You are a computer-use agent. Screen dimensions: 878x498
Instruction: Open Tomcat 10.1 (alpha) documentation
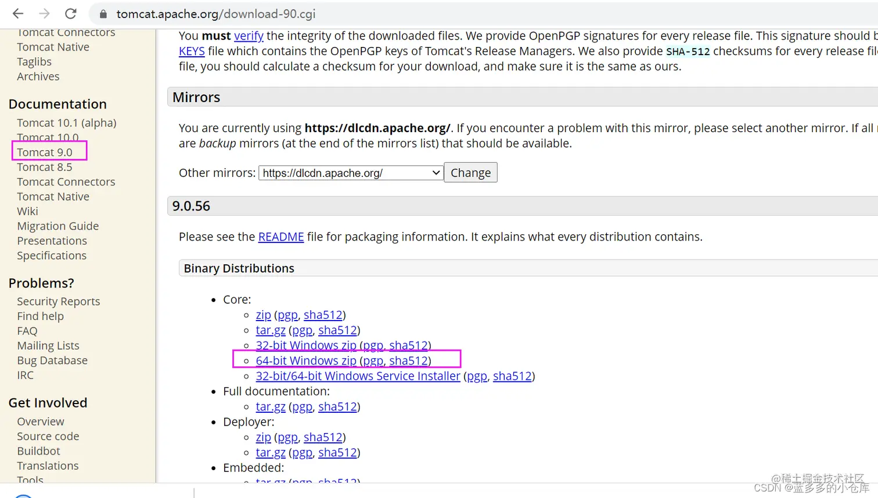pos(67,123)
